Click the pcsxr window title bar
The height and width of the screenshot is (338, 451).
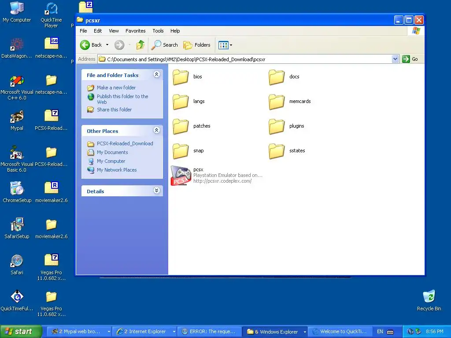tap(234, 20)
